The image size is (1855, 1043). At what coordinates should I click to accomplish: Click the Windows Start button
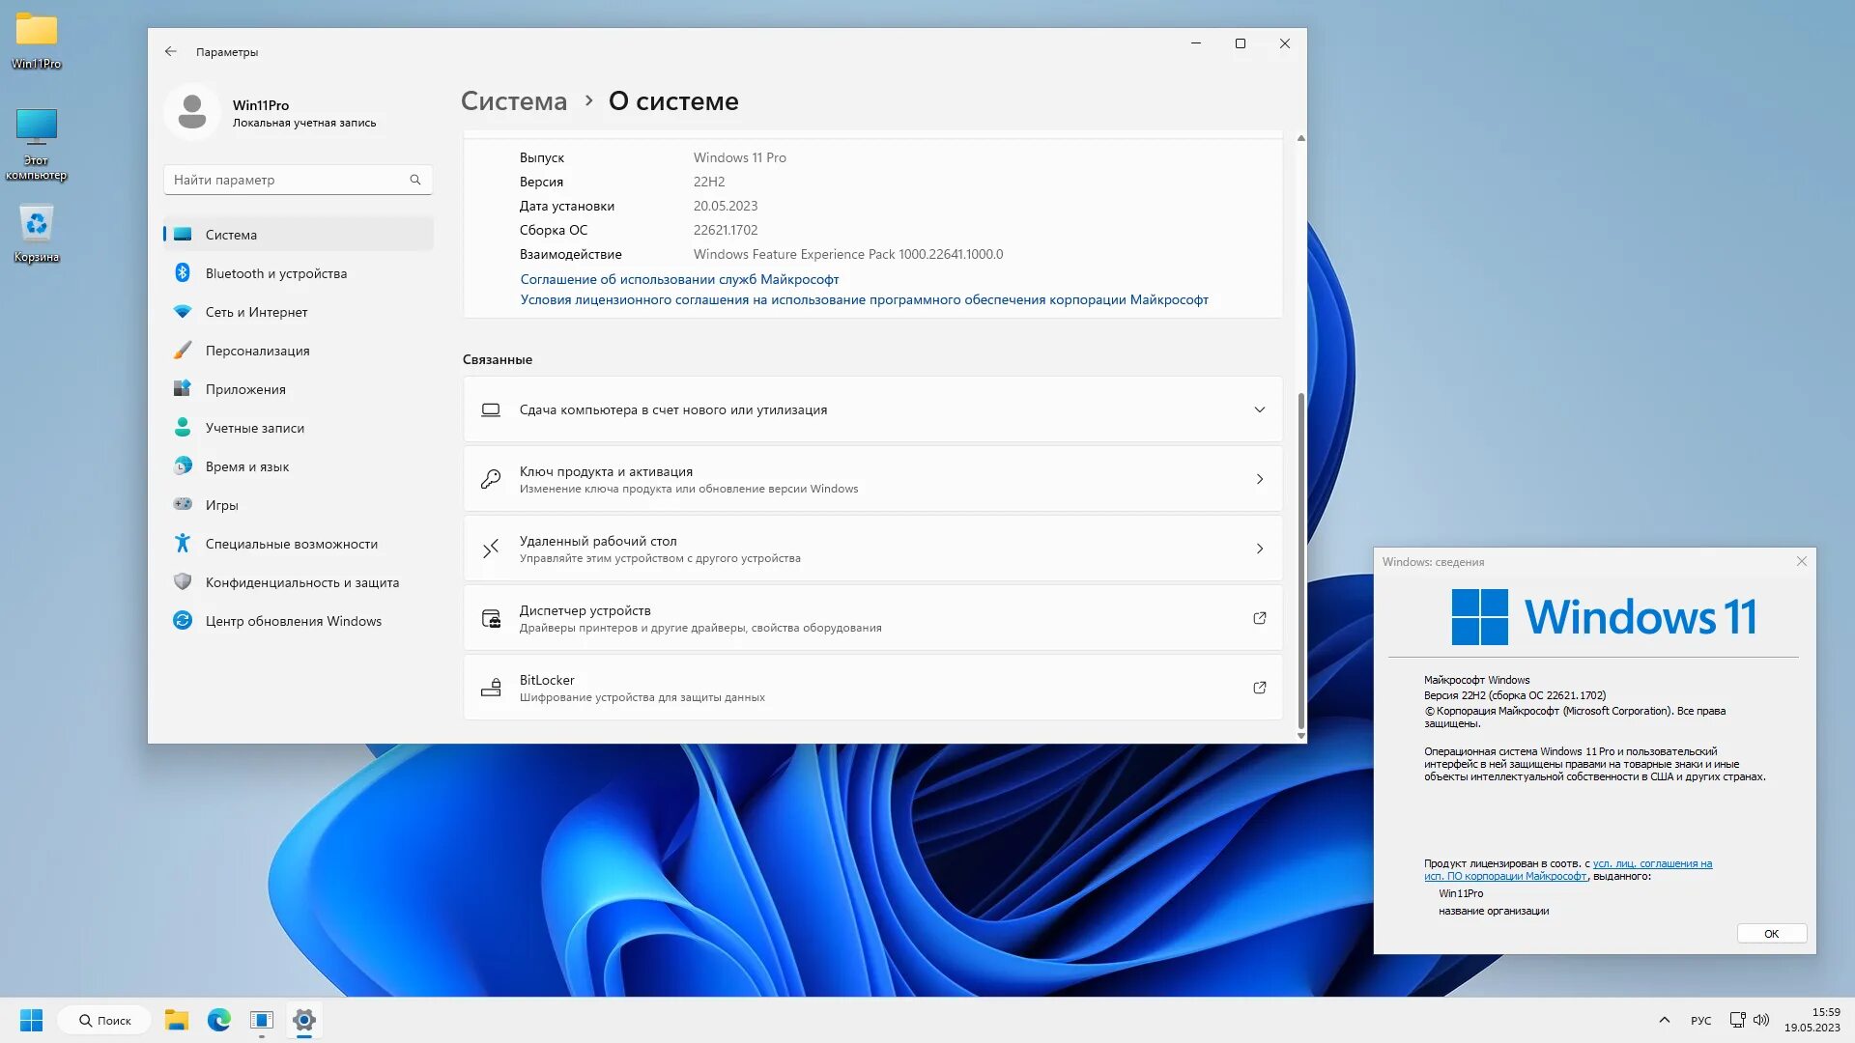pyautogui.click(x=31, y=1020)
